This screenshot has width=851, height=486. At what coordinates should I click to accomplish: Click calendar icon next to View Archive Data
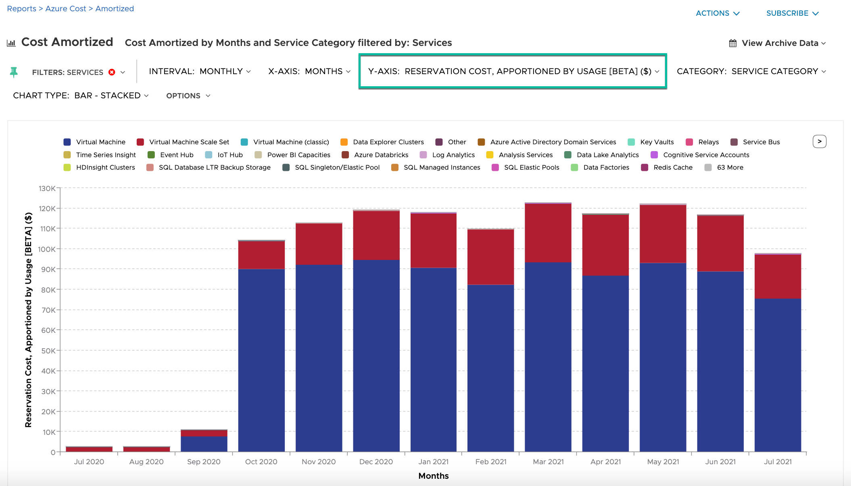pos(732,43)
